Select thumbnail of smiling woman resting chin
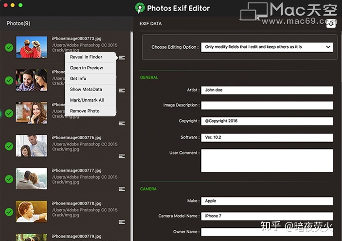The height and width of the screenshot is (241, 342). click(x=32, y=113)
